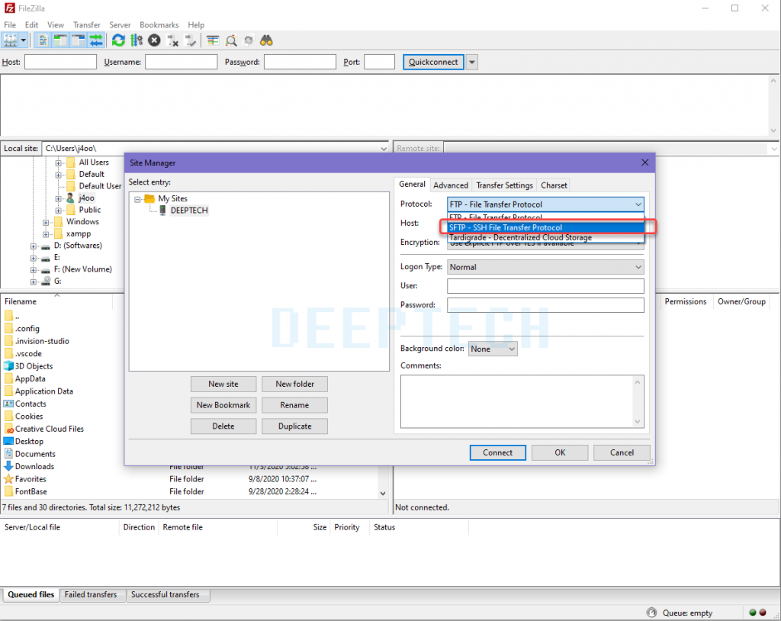
Task: Click the process queue toolbar icon
Action: [136, 40]
